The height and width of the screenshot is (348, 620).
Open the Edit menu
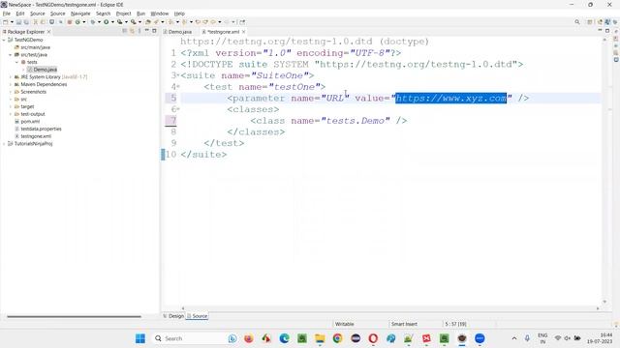pos(20,14)
